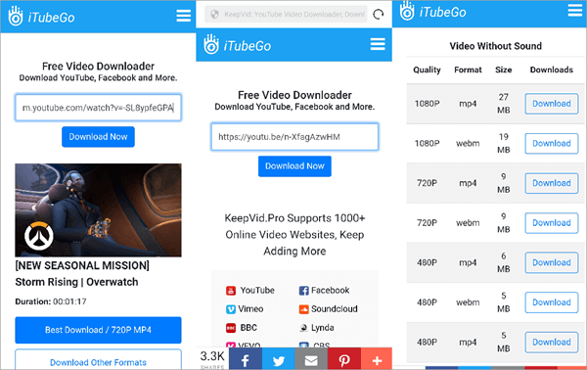Click the video title 'Storm Rising | Overwatch'
Viewport: 587px width, 370px height.
click(76, 282)
